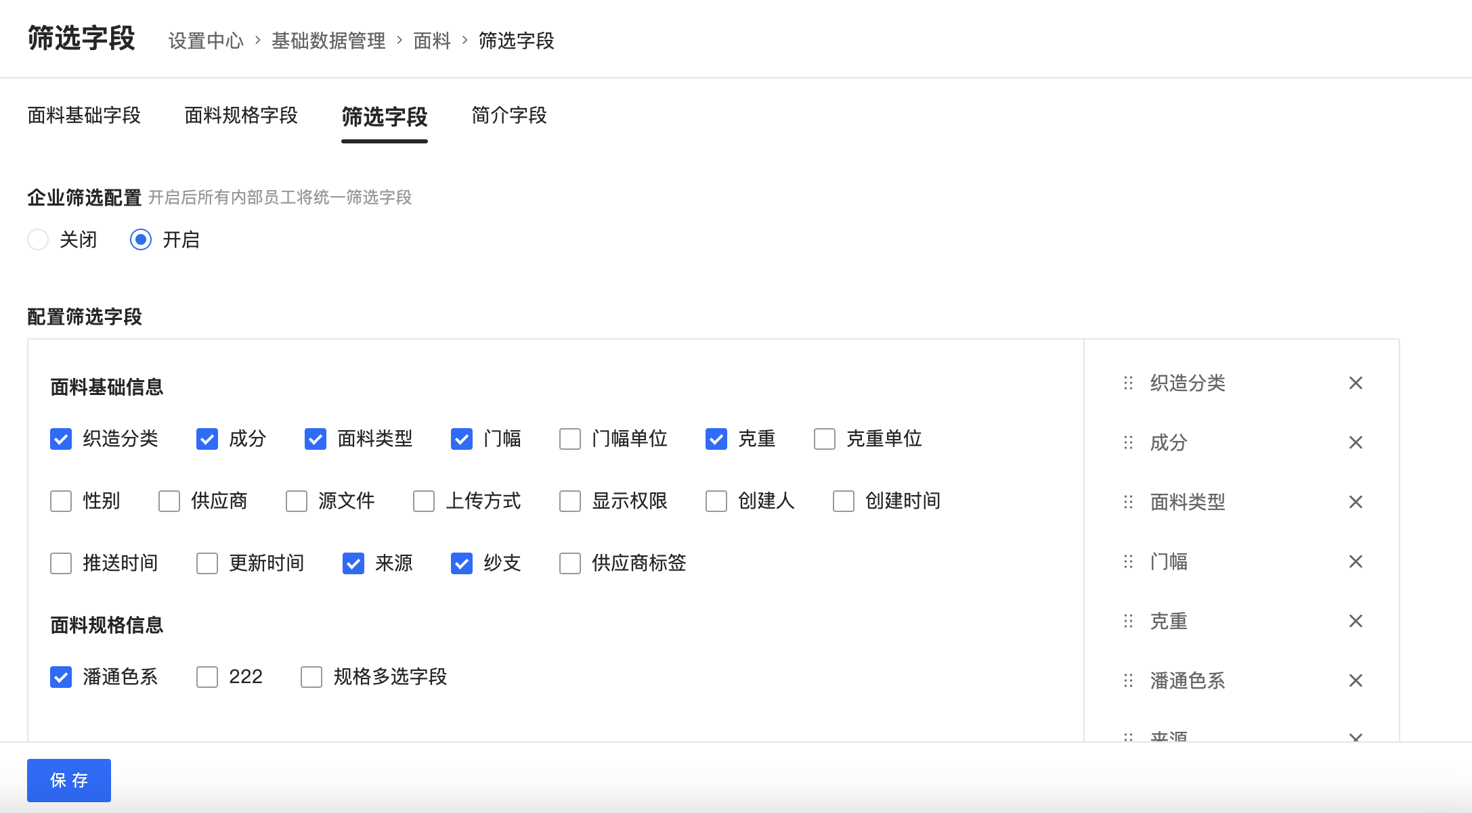Open 设置中心 breadcrumb link
This screenshot has height=813, width=1472.
206,41
